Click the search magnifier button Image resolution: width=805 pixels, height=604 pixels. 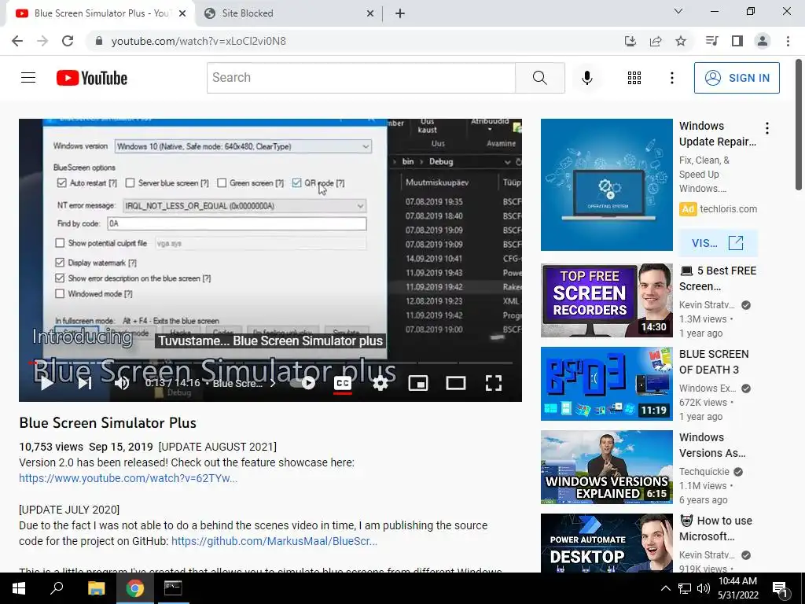coord(539,78)
